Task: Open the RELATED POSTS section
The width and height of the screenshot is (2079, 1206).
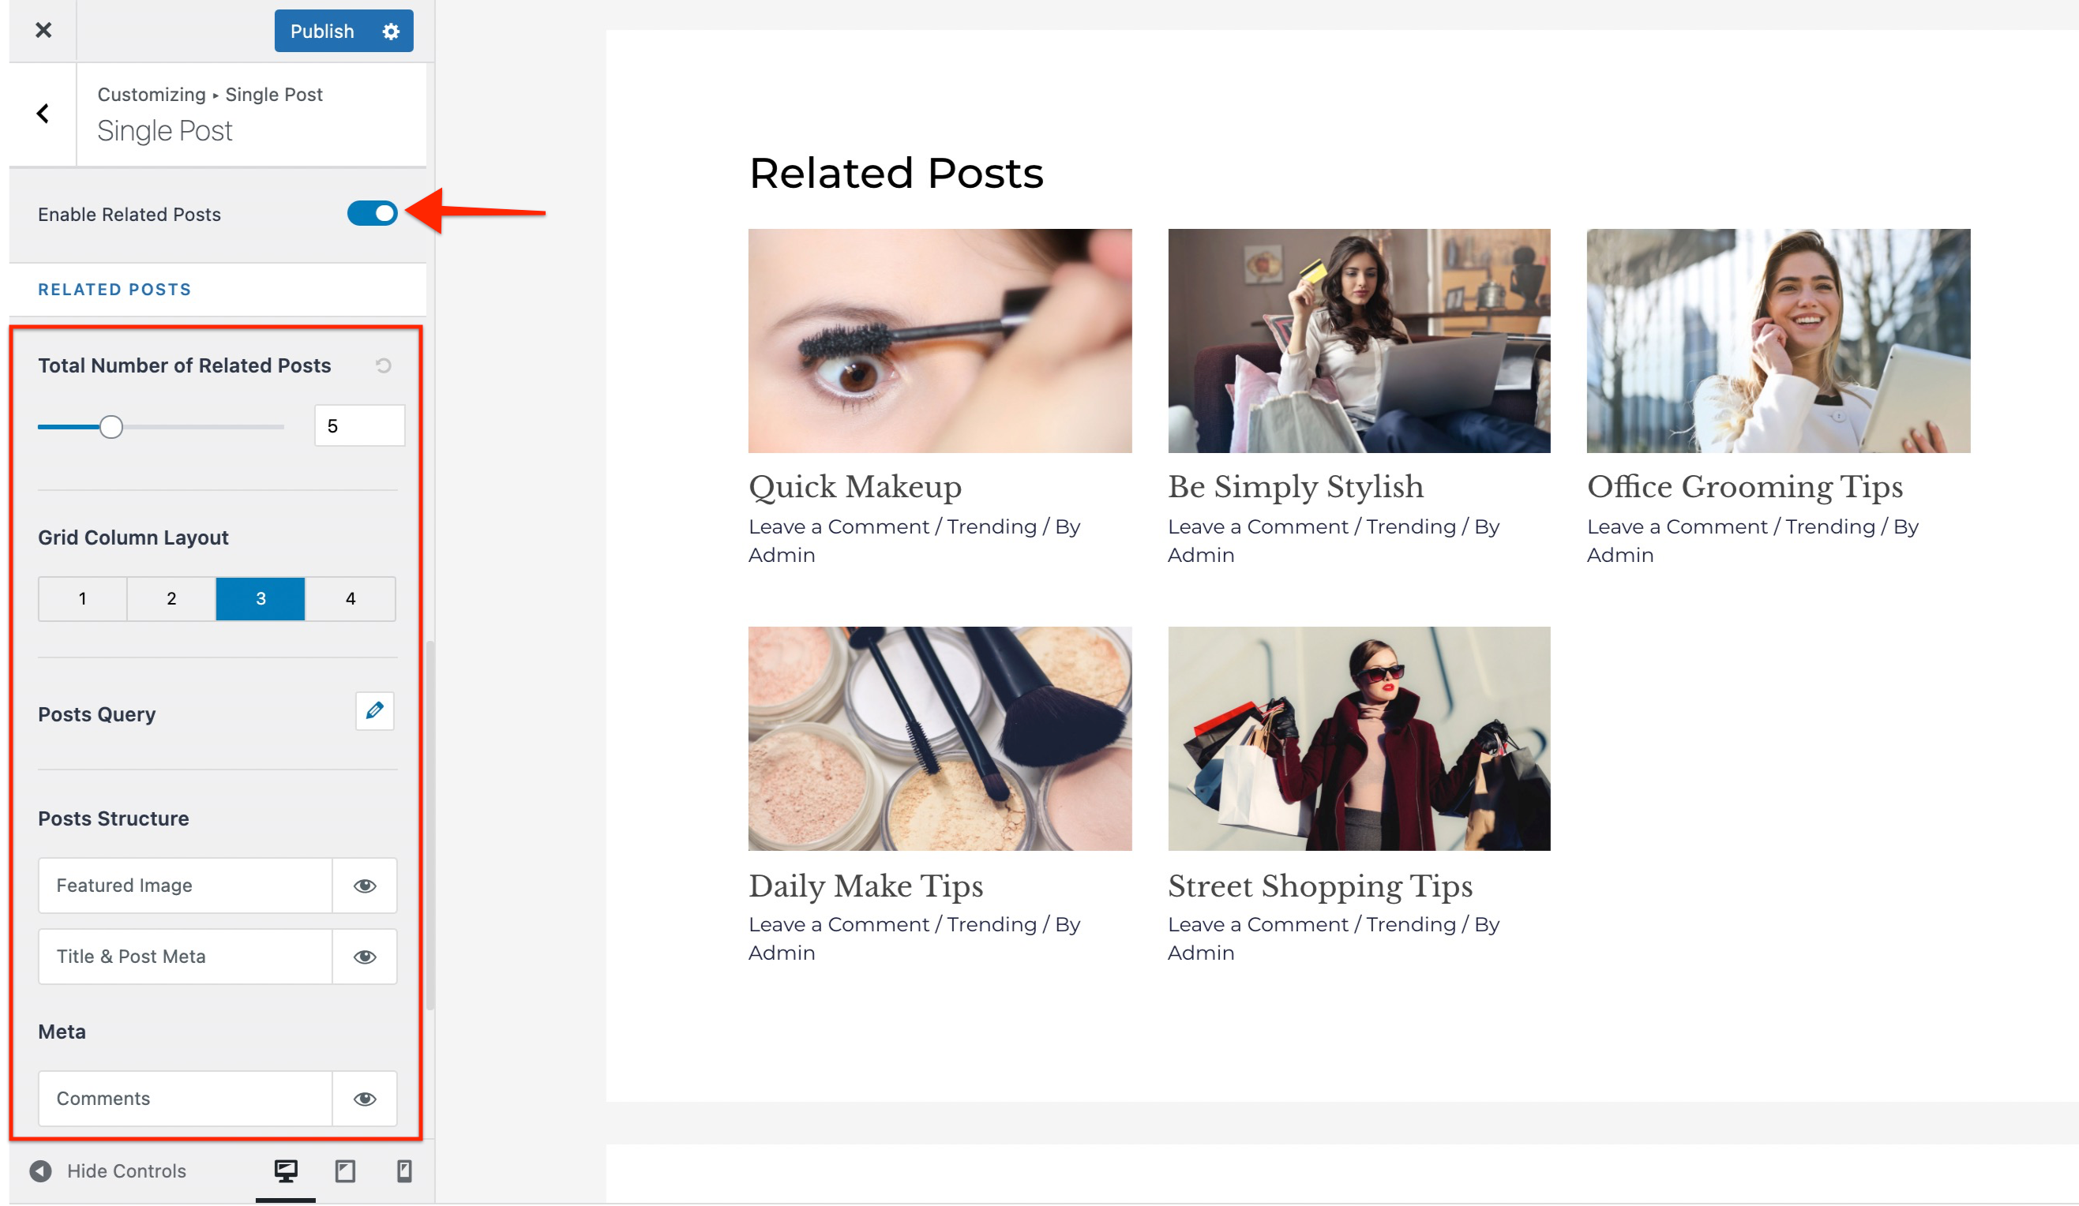Action: point(114,289)
